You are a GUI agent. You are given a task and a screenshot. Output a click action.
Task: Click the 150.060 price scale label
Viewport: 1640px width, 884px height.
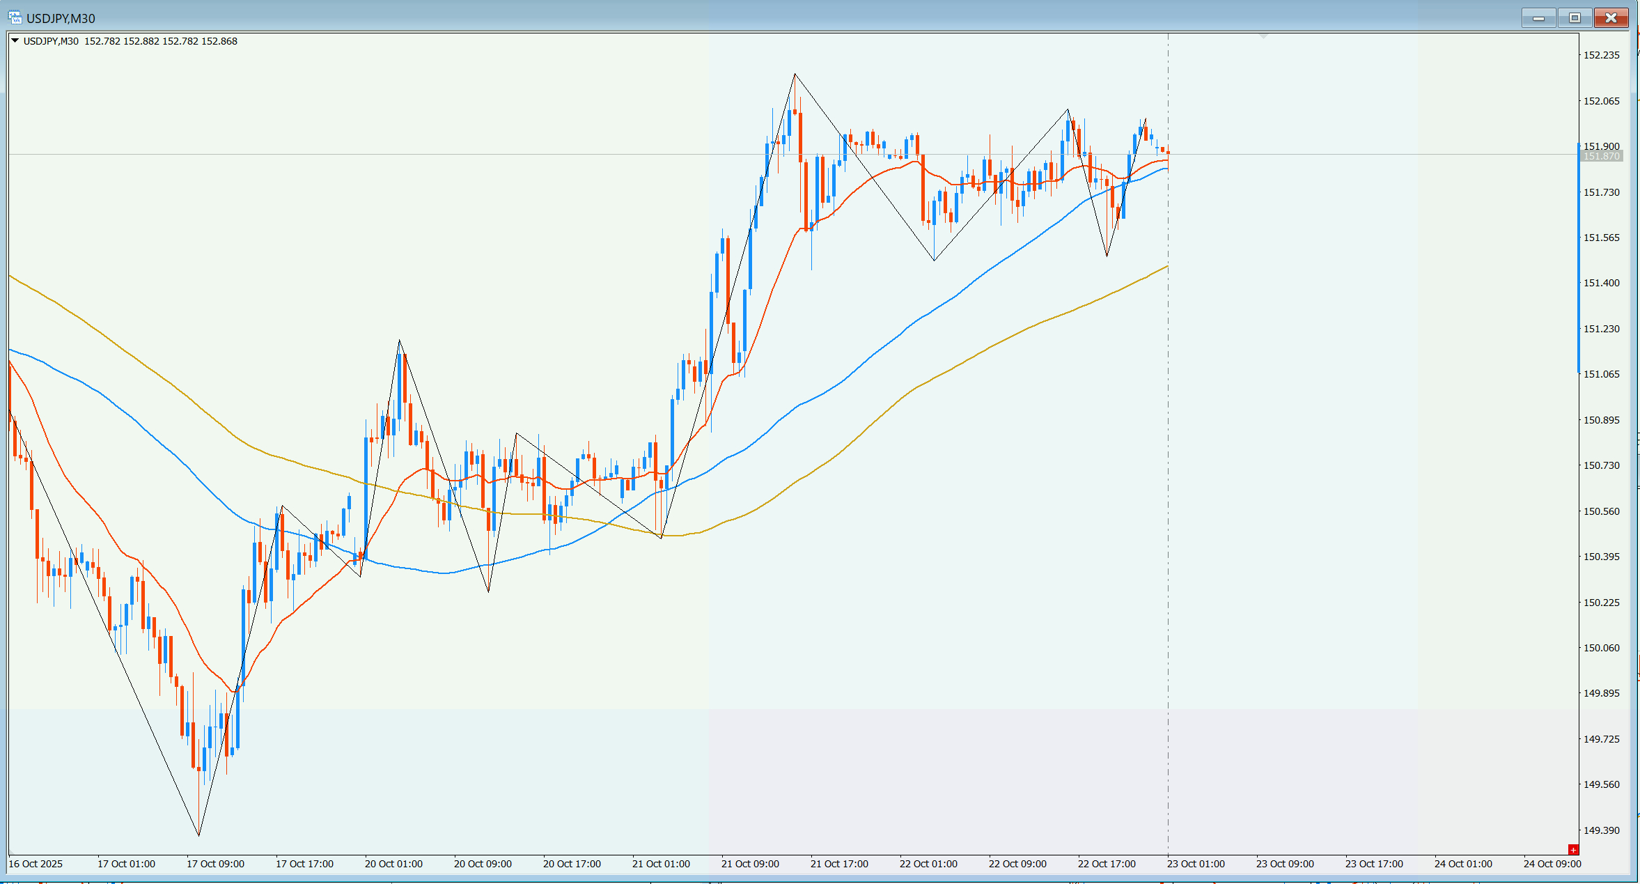pyautogui.click(x=1602, y=648)
